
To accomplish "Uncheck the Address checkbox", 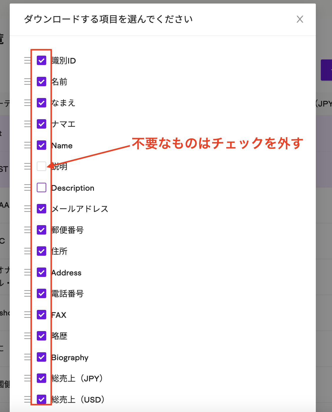I will point(41,272).
